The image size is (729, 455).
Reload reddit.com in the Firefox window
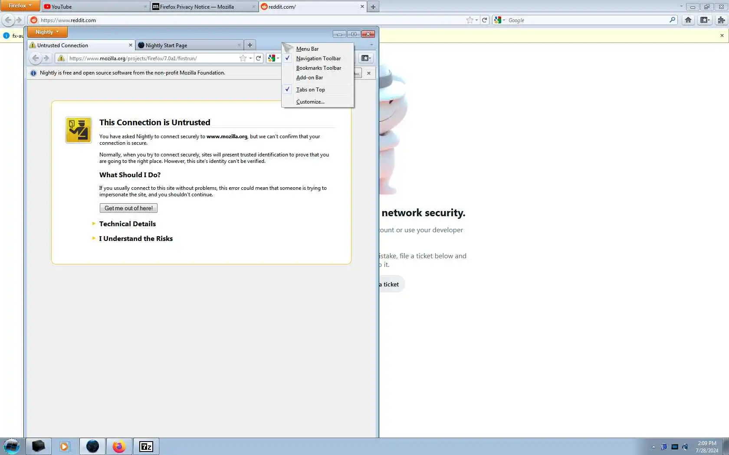click(x=485, y=20)
